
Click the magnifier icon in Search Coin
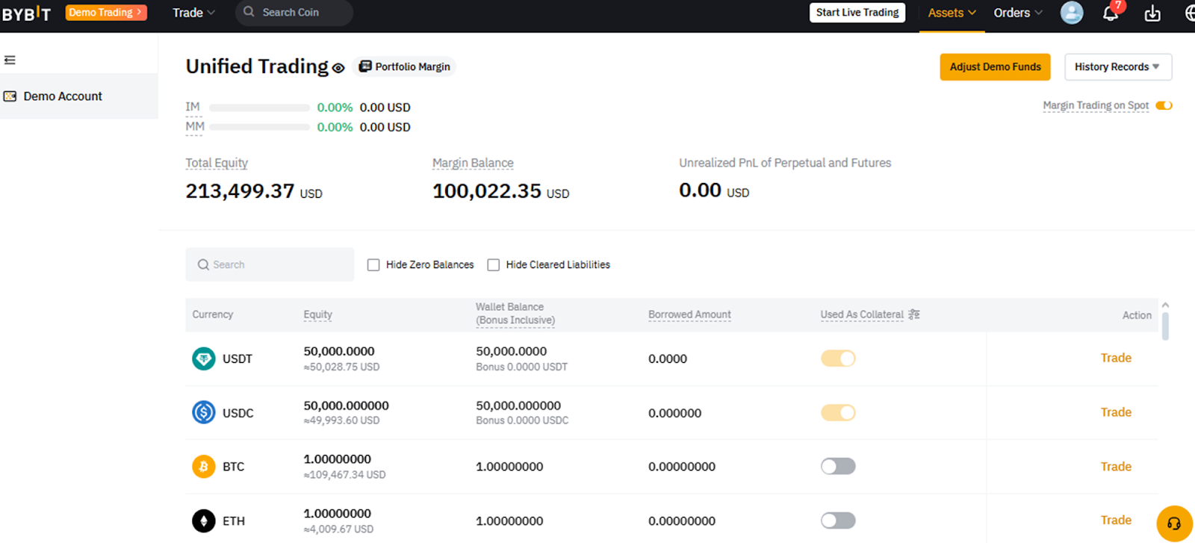(249, 12)
